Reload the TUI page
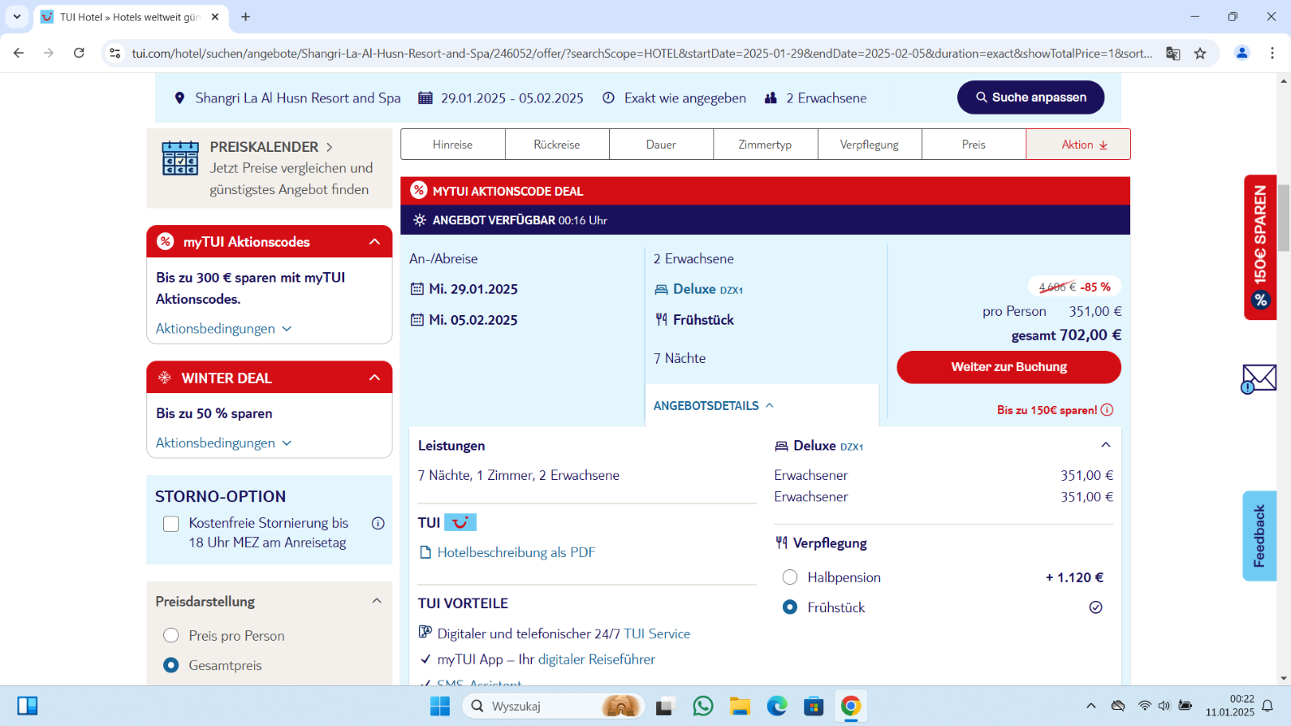Image resolution: width=1291 pixels, height=726 pixels. 79,54
